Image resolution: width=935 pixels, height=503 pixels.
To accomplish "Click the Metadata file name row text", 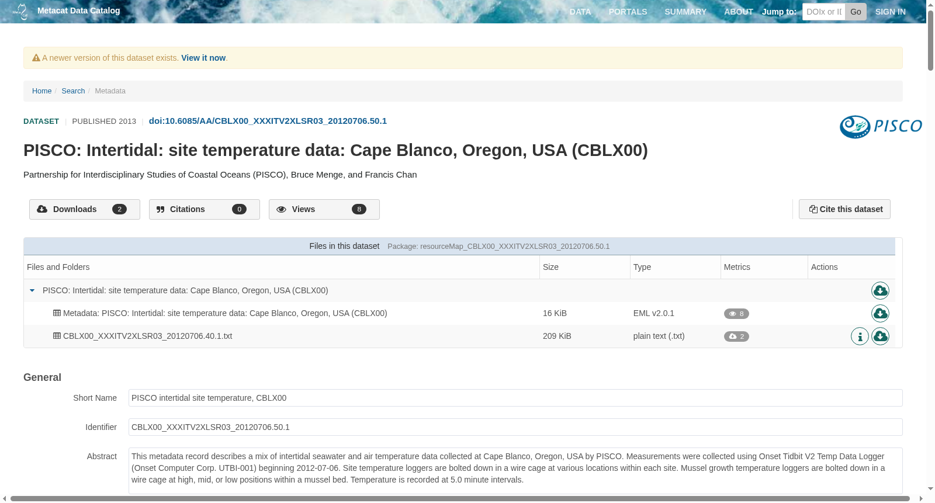I will click(x=225, y=313).
